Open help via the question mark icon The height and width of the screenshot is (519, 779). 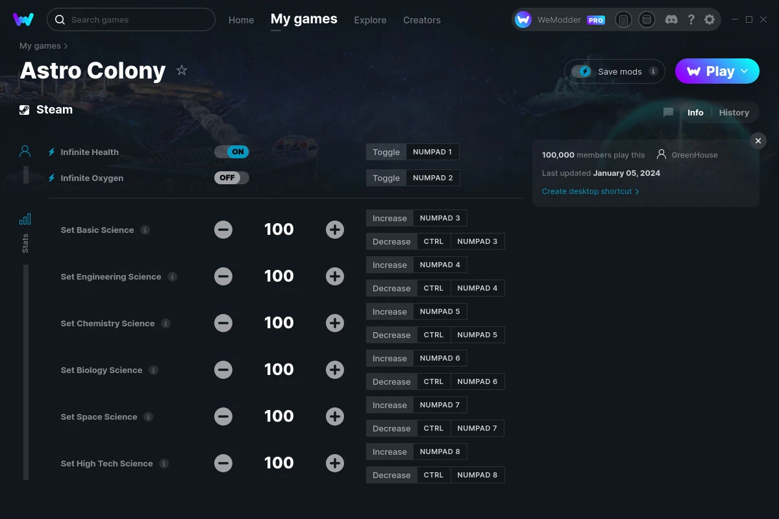pos(691,19)
